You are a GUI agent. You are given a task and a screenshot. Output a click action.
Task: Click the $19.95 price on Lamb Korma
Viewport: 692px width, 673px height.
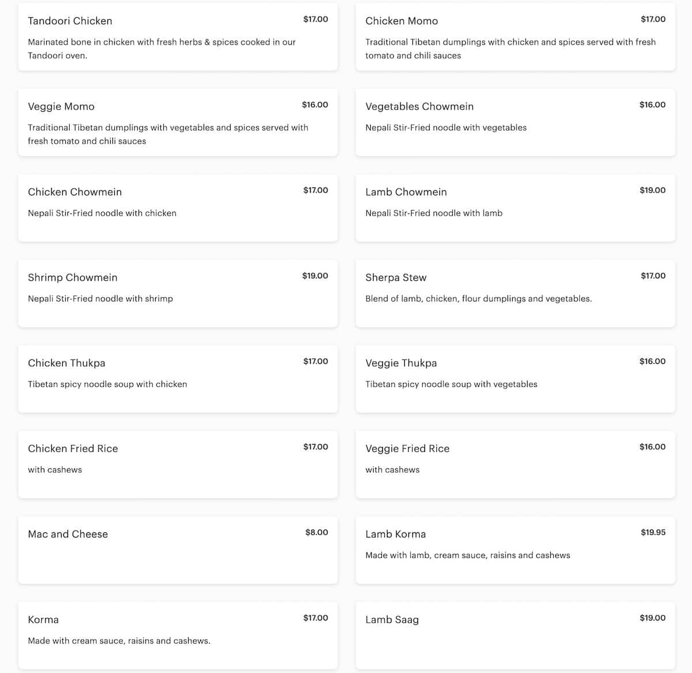pos(653,532)
